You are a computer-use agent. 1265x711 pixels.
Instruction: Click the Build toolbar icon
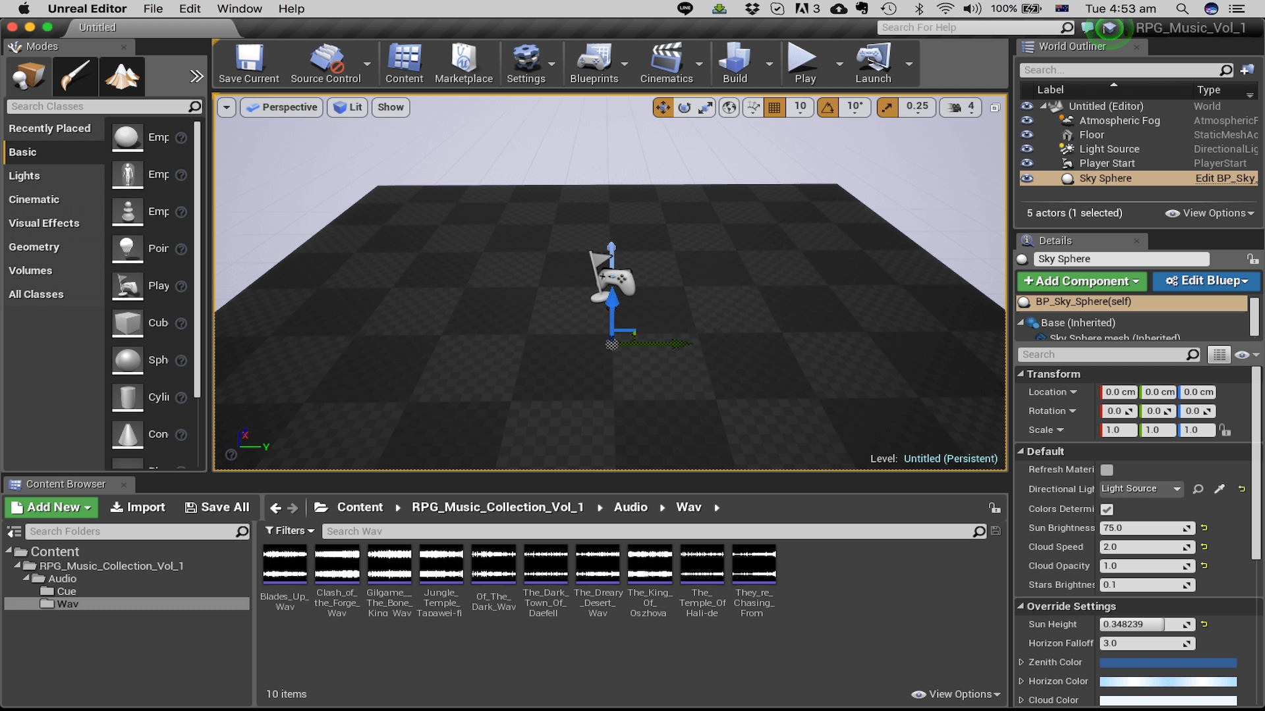(735, 64)
